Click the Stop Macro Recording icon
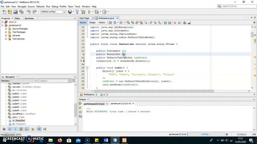Screen dimensions: 257x144 click(x=179, y=23)
